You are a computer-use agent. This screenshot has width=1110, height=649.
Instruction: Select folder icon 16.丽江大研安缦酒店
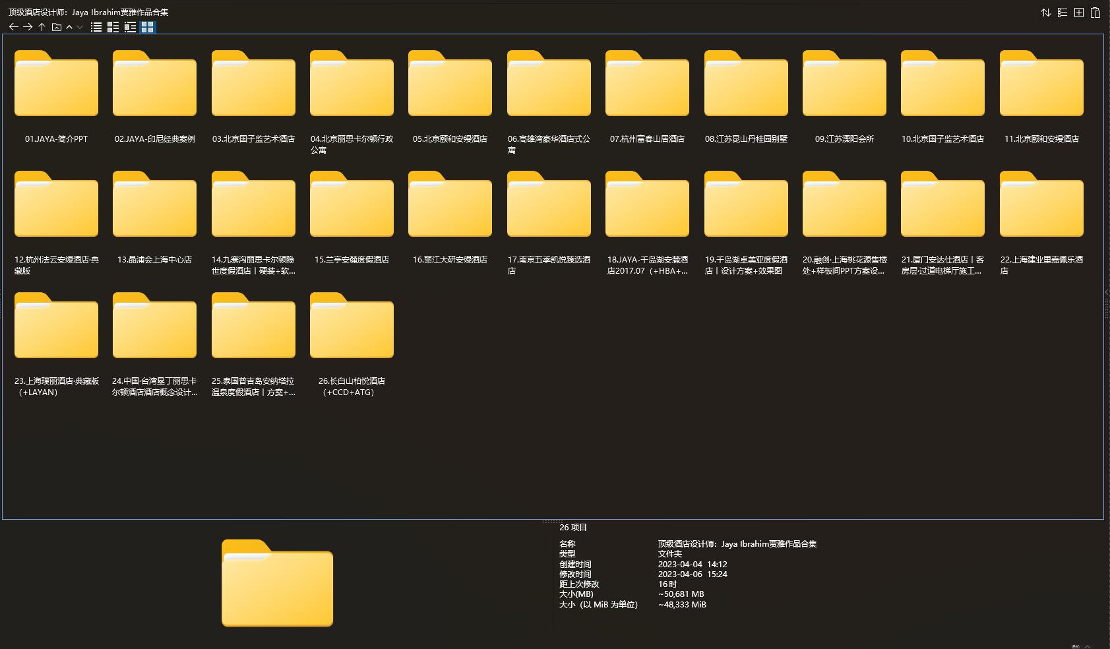450,204
